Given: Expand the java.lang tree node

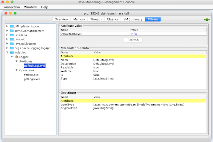Looking at the screenshot, I should 7,35.
